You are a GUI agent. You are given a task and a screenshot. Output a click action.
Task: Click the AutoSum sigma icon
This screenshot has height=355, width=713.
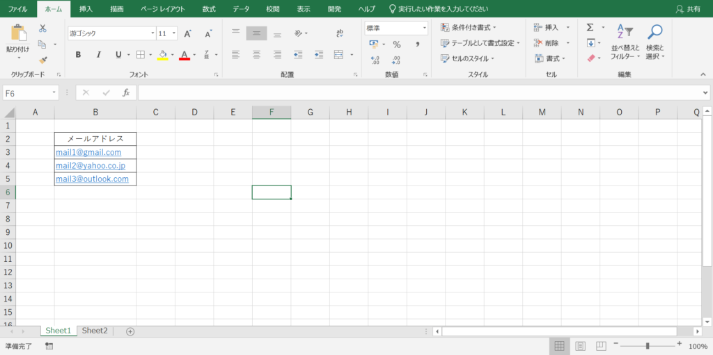pos(590,27)
